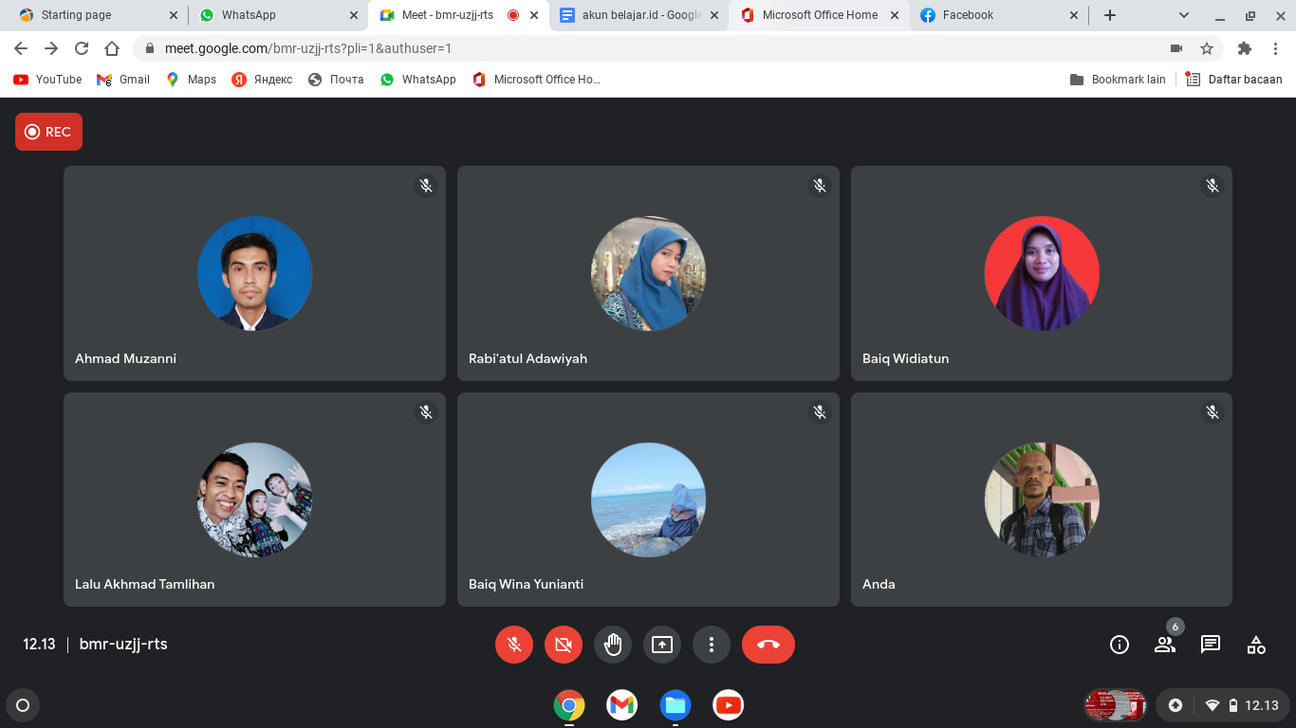Show the participants list

(x=1165, y=645)
